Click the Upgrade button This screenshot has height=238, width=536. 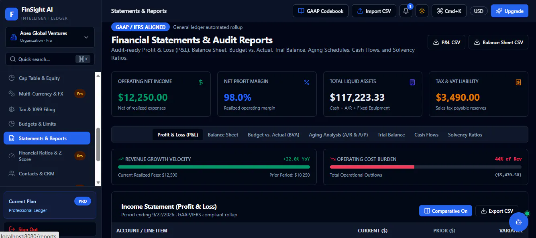(x=510, y=11)
